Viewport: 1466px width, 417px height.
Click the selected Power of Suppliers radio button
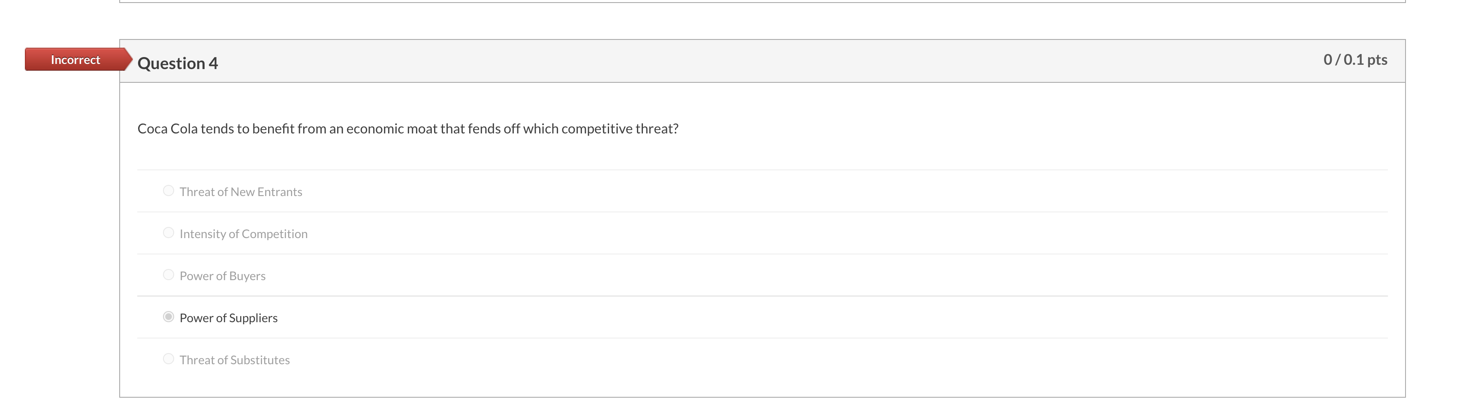(x=169, y=317)
